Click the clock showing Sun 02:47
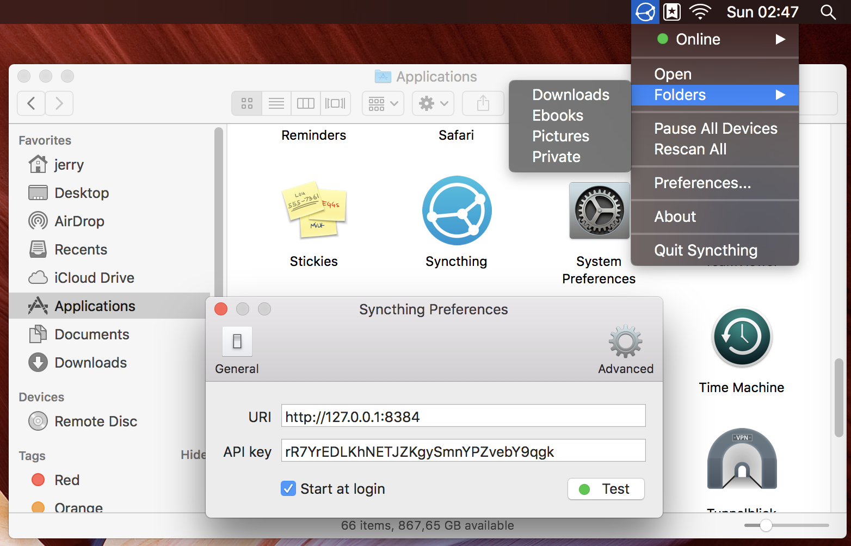The image size is (851, 546). pos(762,12)
